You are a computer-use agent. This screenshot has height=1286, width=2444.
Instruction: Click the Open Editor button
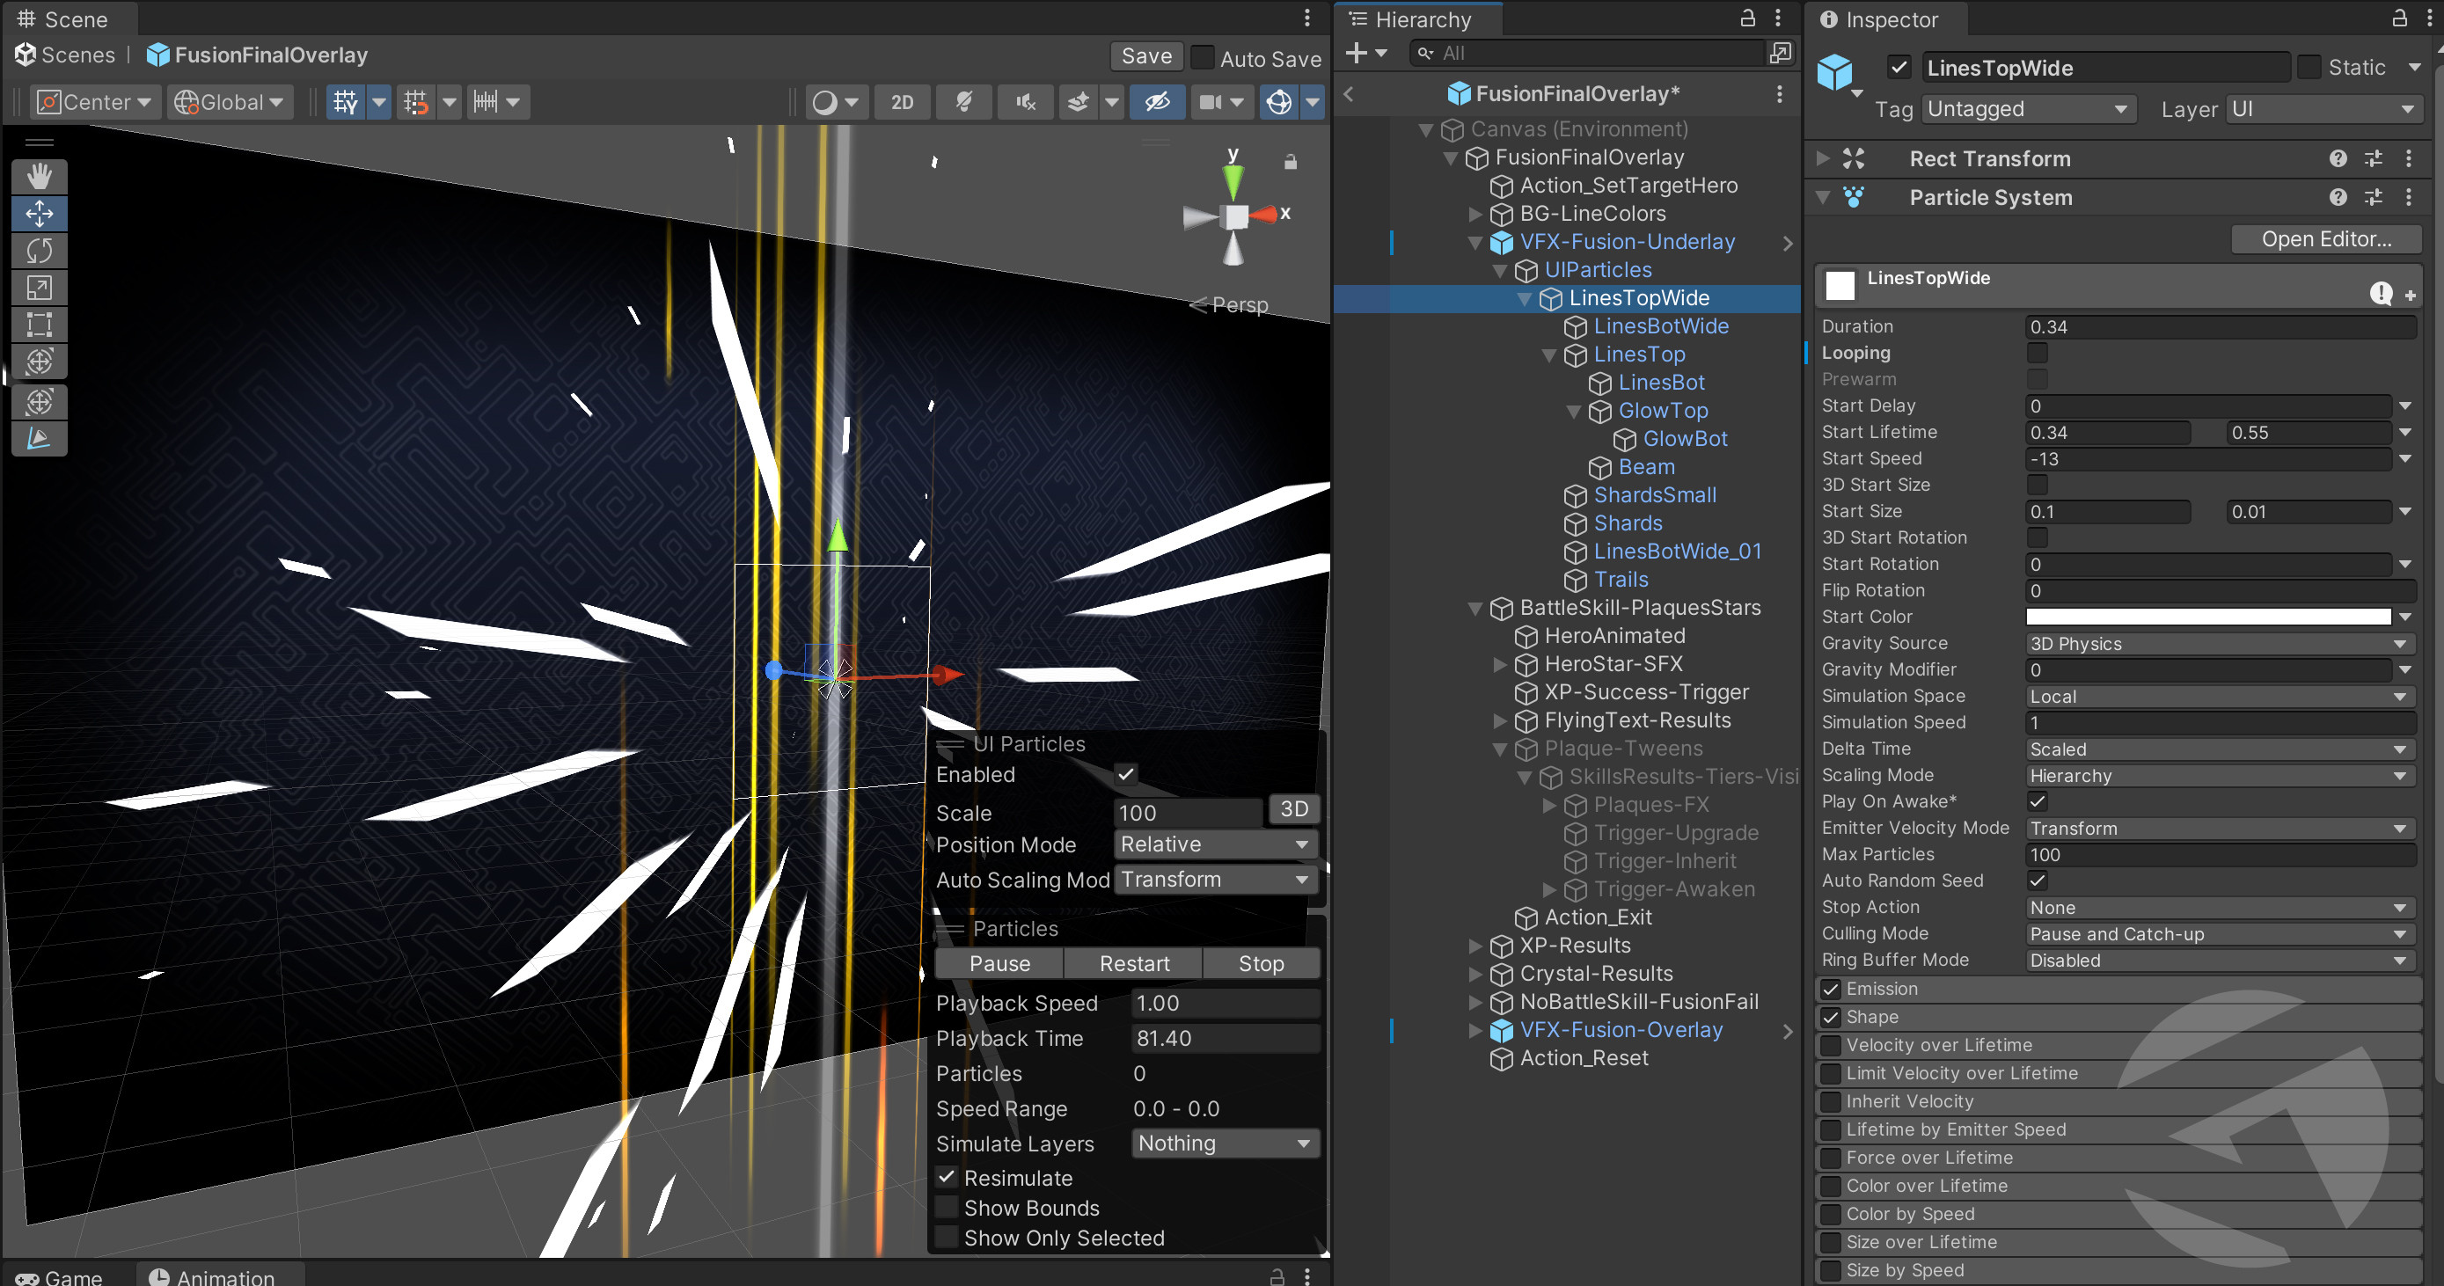pos(2325,239)
